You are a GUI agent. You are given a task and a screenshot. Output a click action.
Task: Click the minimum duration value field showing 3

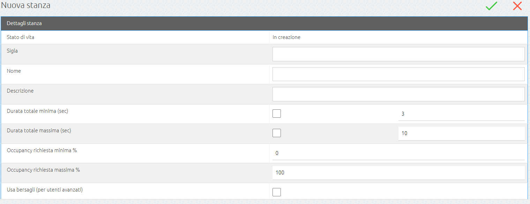[461, 114]
